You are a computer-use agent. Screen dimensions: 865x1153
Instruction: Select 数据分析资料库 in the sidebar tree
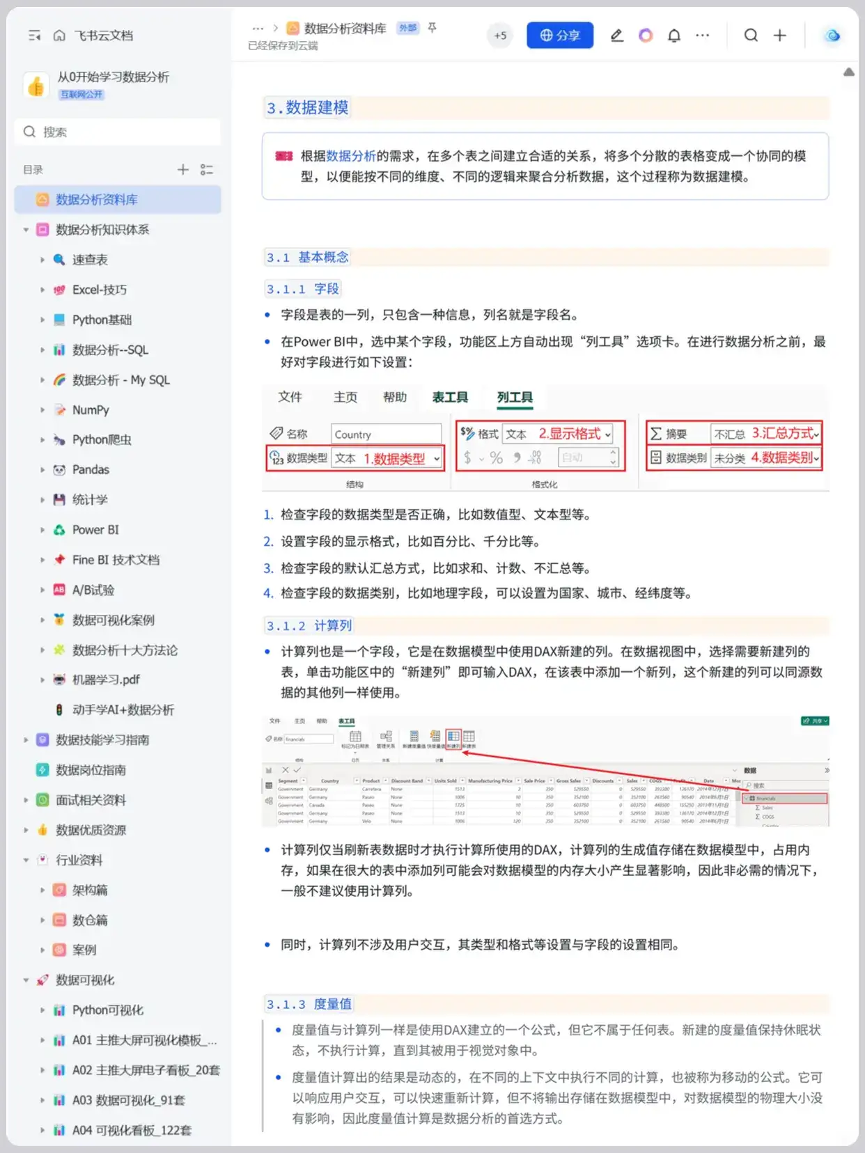click(117, 199)
